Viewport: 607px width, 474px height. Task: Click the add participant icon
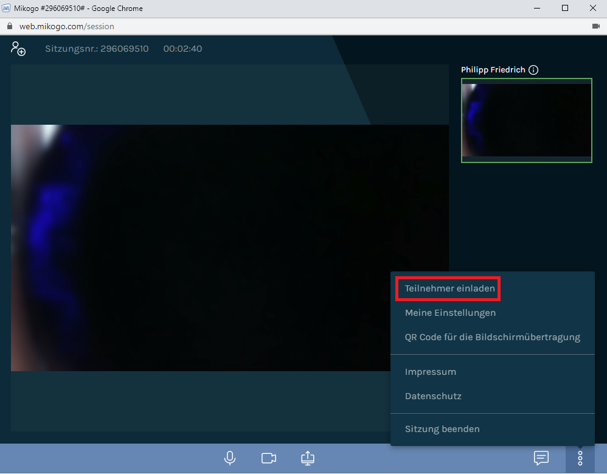pyautogui.click(x=18, y=49)
